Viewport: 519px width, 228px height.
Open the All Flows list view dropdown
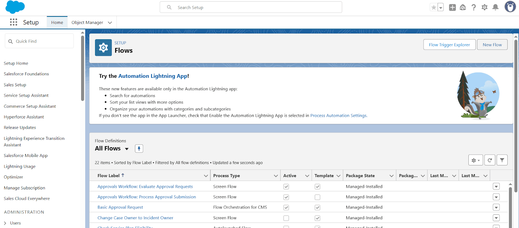[x=127, y=149]
